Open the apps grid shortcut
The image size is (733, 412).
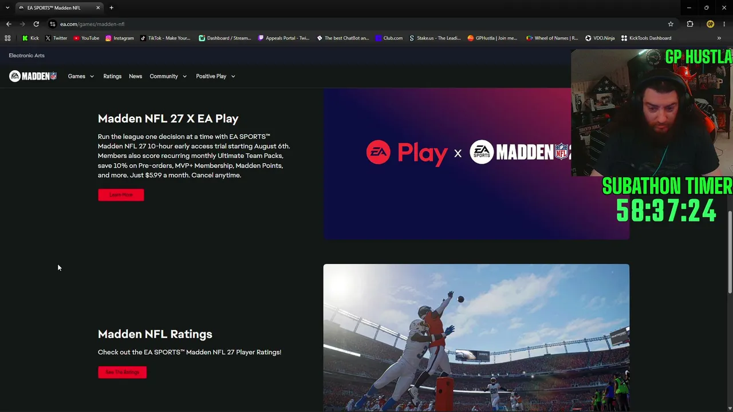coord(7,38)
